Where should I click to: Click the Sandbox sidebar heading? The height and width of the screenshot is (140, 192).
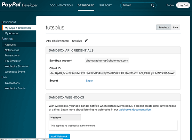click(7, 39)
